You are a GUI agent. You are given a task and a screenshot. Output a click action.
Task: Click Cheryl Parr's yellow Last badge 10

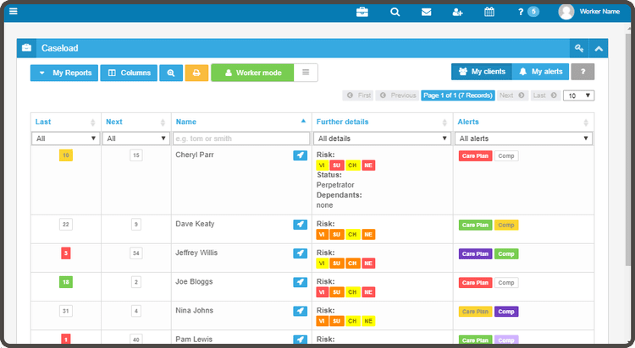pyautogui.click(x=66, y=155)
